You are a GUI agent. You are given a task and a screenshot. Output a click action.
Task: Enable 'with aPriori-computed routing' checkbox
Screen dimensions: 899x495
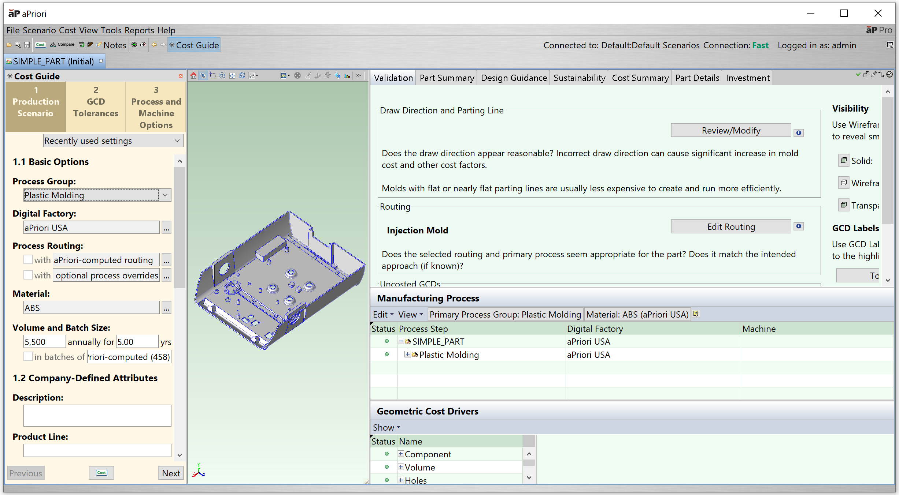tap(28, 259)
